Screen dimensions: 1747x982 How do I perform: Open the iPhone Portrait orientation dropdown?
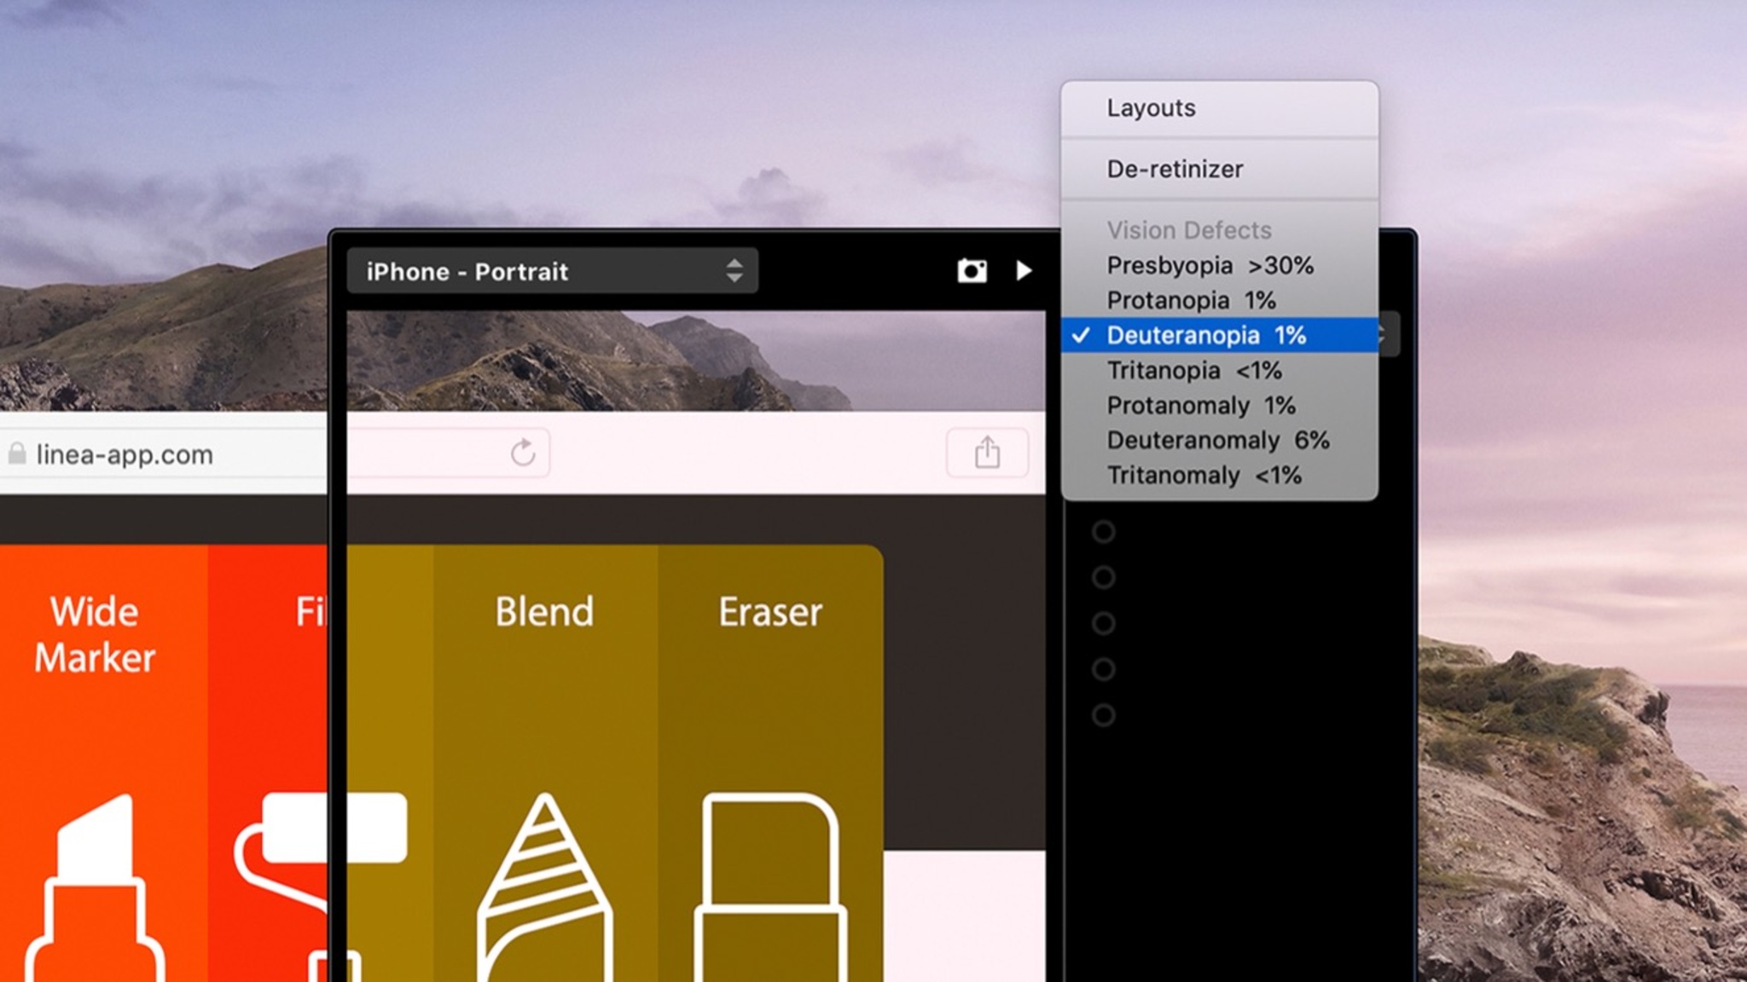[553, 269]
